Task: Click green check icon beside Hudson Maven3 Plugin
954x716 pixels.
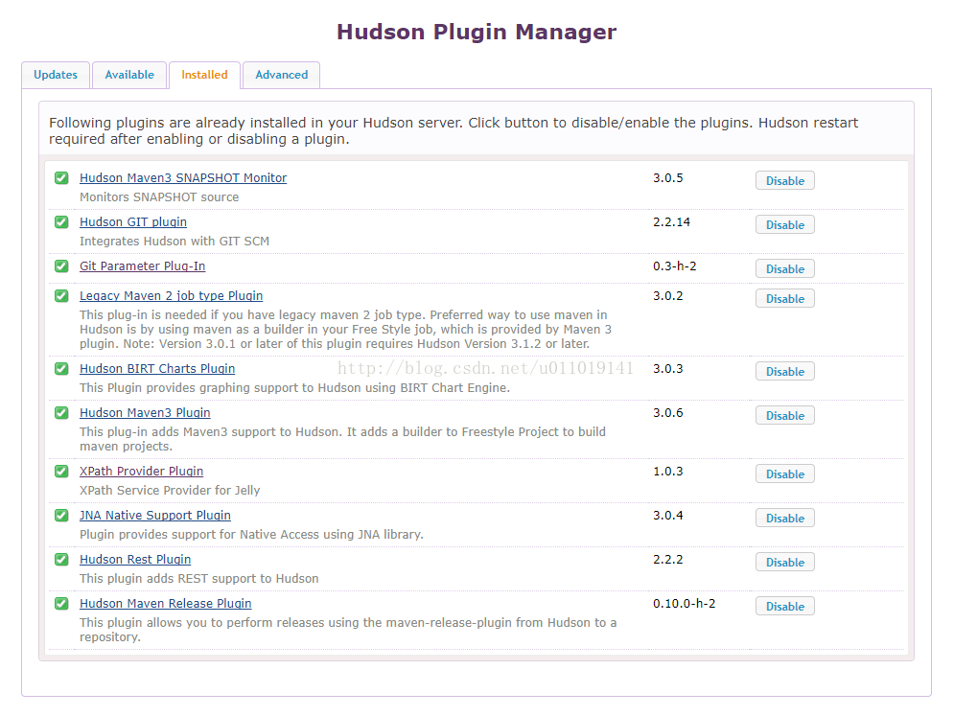Action: coord(61,412)
